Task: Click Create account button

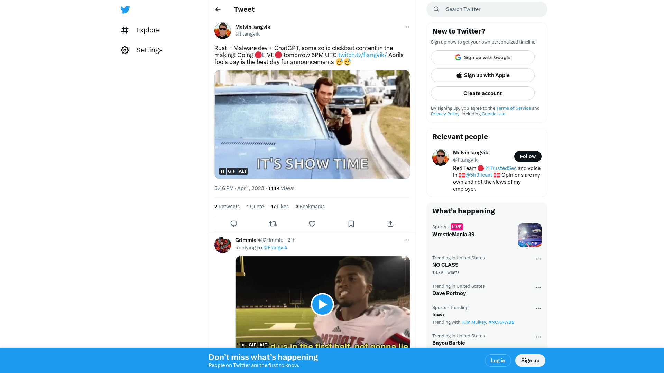Action: (483, 93)
